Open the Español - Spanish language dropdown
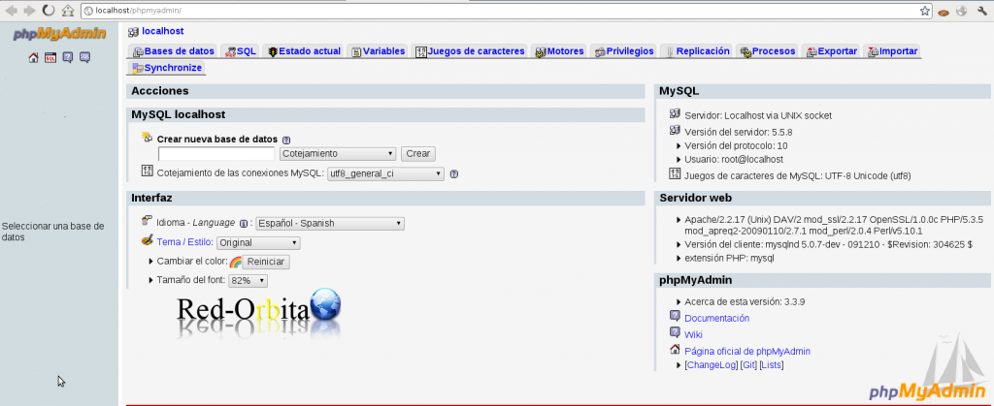The height and width of the screenshot is (406, 994). coord(330,223)
